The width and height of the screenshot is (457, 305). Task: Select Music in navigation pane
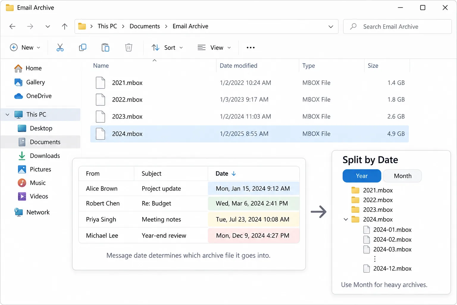[32, 183]
